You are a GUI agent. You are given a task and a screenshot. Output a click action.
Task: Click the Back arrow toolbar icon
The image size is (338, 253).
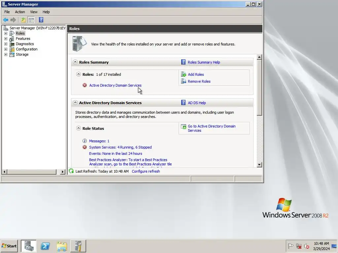[6, 20]
